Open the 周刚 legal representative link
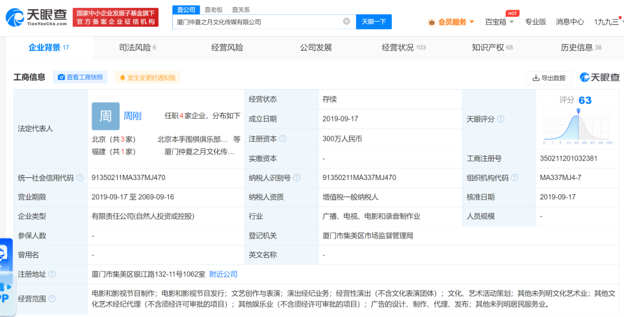Screen dimensions: 624x317 tap(133, 116)
